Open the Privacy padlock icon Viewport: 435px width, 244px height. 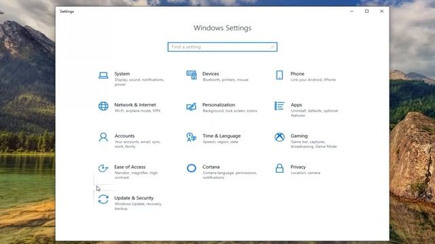coord(279,168)
